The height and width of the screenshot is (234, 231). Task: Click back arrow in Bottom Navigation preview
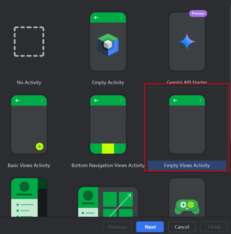tap(96, 100)
